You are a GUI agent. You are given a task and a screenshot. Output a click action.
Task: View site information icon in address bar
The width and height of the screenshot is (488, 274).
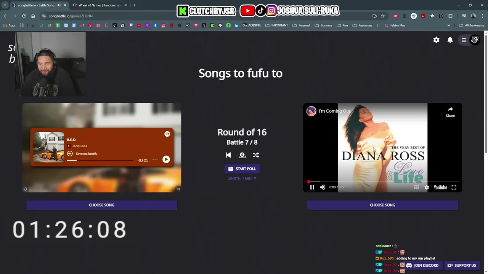tap(44, 16)
